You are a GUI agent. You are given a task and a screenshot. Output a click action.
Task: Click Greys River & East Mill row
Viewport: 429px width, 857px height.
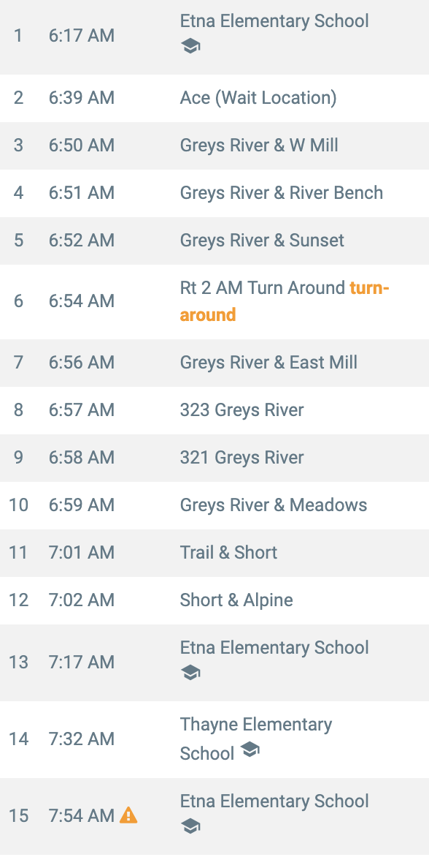(x=214, y=363)
